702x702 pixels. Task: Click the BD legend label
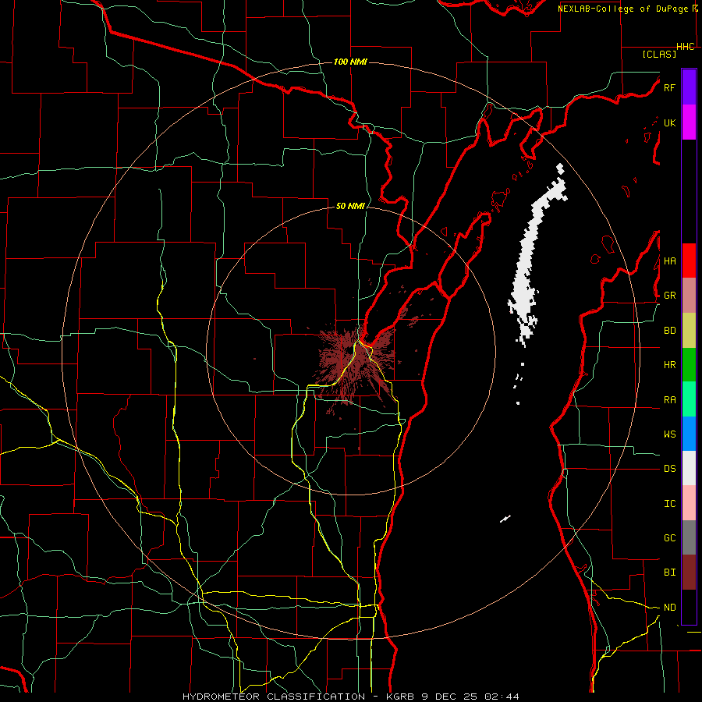point(669,331)
